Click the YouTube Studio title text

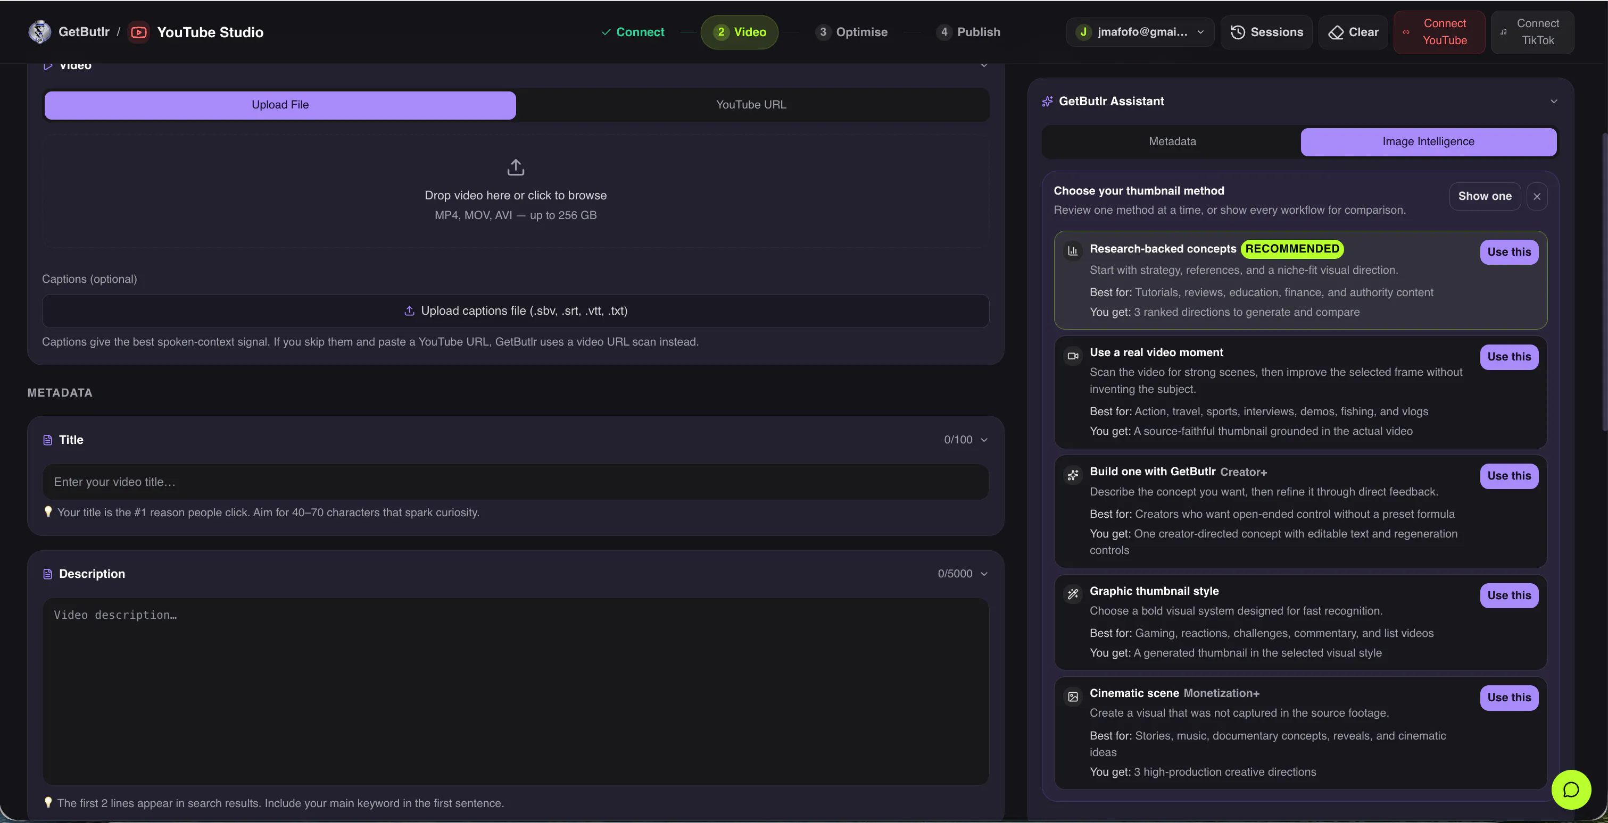pos(210,32)
